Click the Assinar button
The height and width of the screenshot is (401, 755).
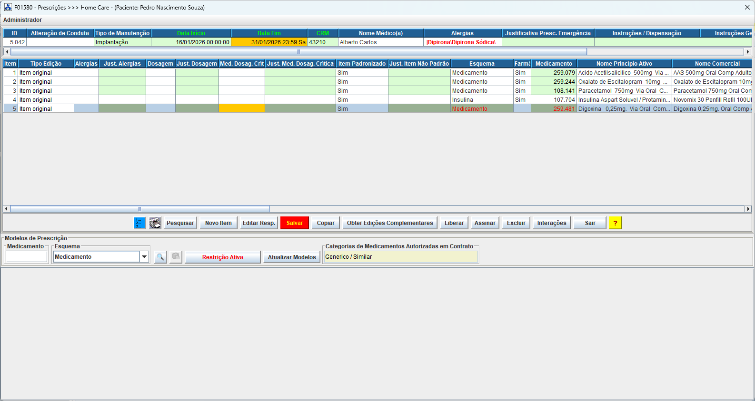[x=485, y=223]
